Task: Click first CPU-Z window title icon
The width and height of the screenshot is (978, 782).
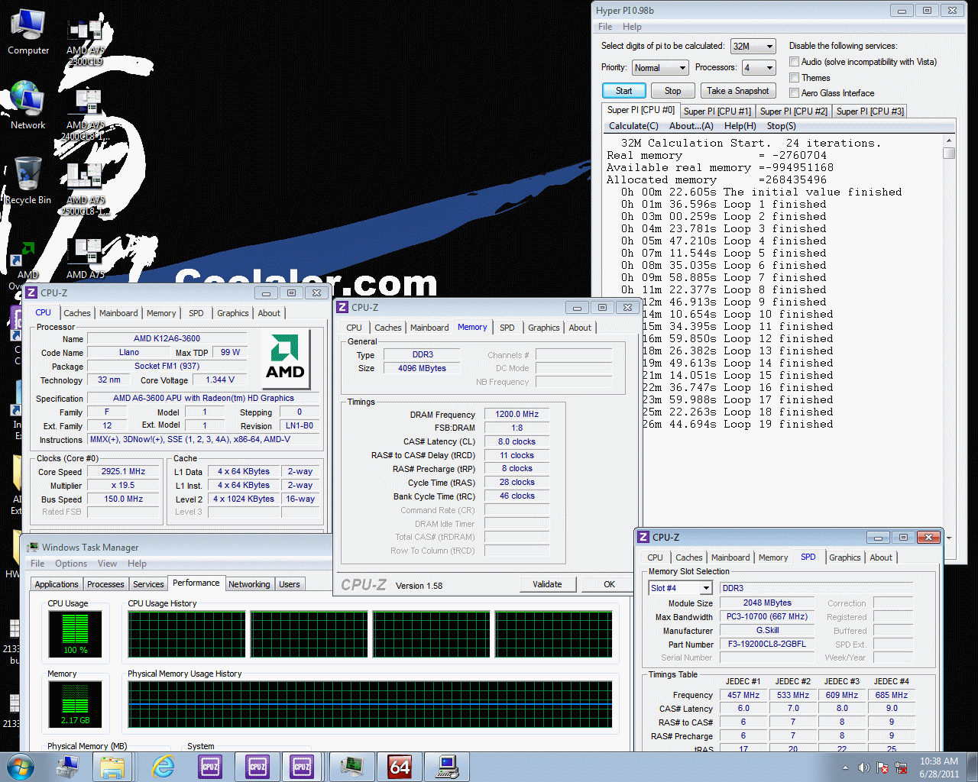Action: coord(31,292)
